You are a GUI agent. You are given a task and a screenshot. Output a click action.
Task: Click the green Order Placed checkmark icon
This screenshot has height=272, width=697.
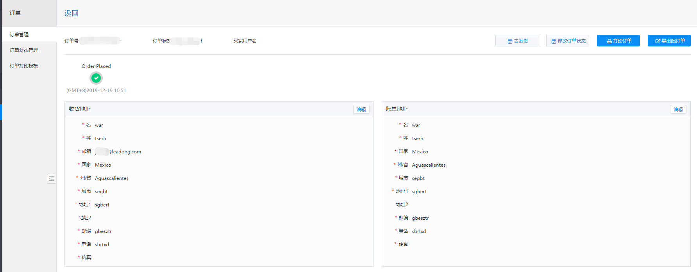coord(96,78)
